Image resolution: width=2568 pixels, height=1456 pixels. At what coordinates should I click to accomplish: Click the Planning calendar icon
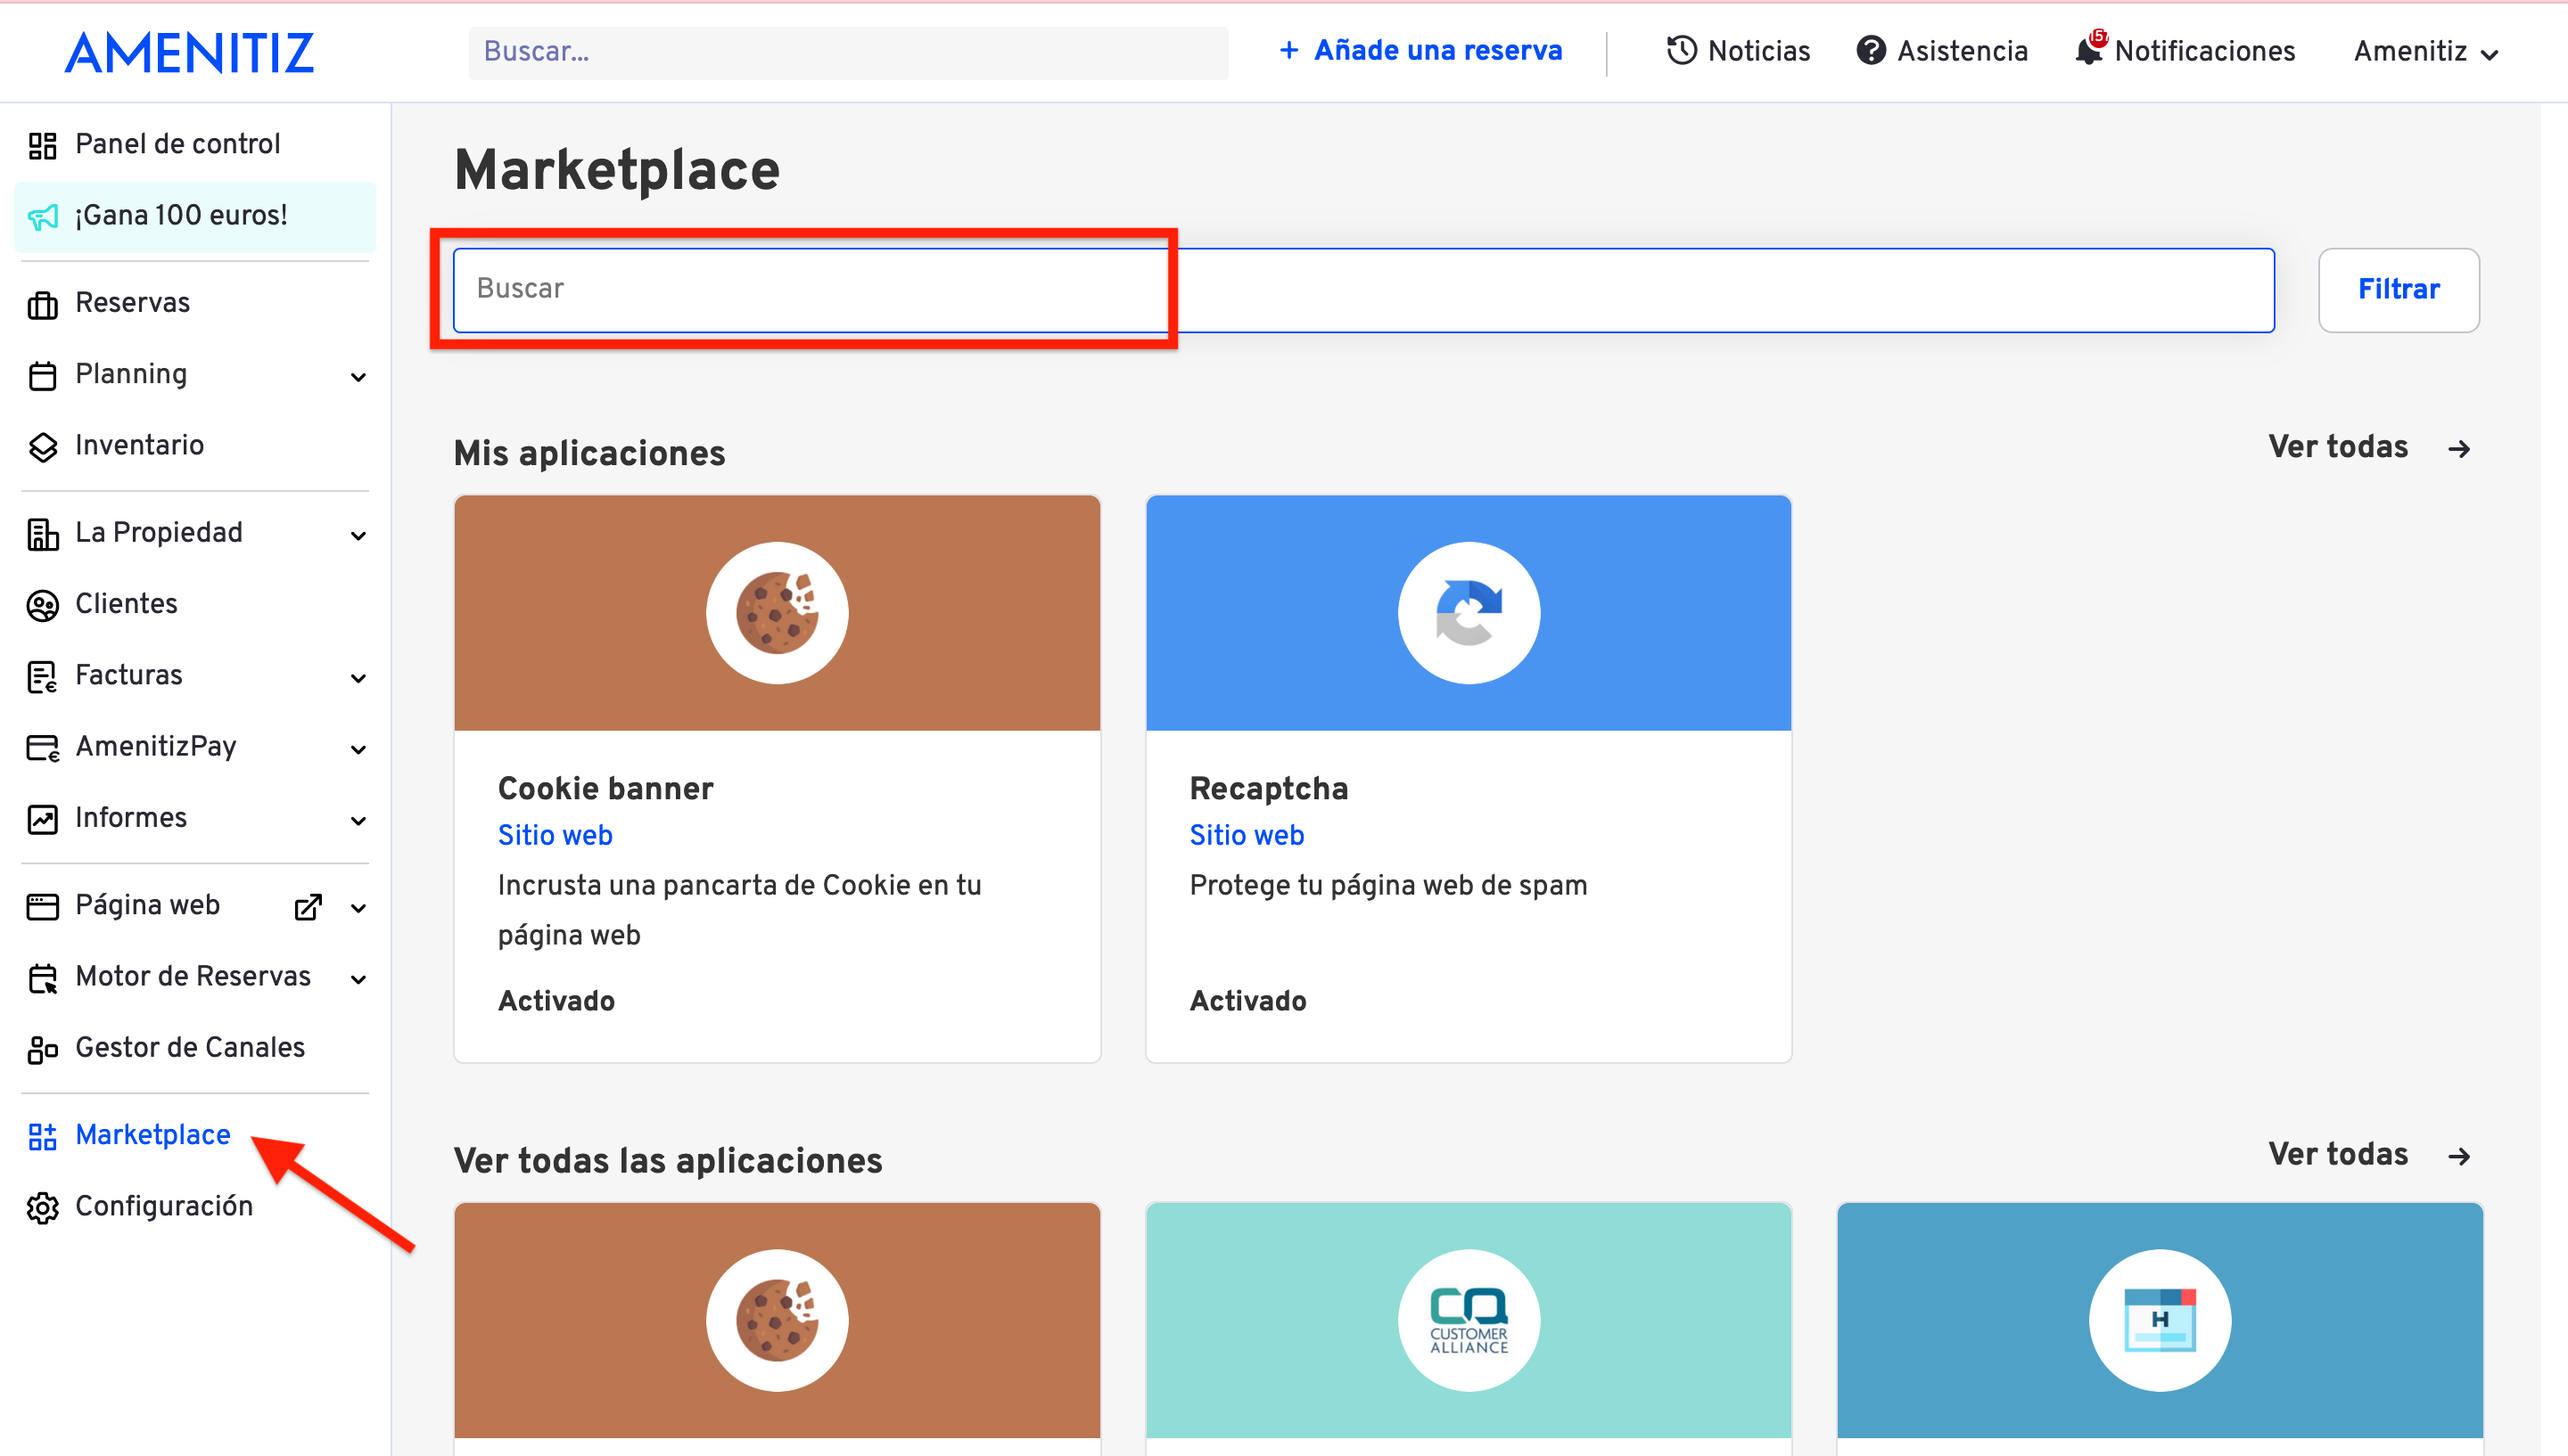coord(42,376)
